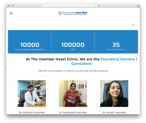Click the Caretakers heading word
The image size is (146, 123).
pos(81,64)
